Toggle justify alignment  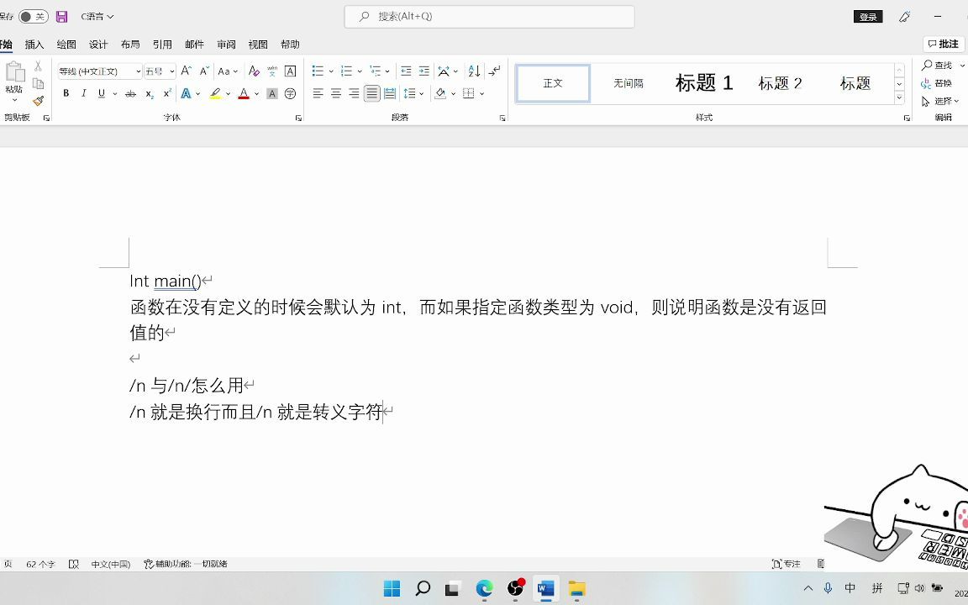371,93
